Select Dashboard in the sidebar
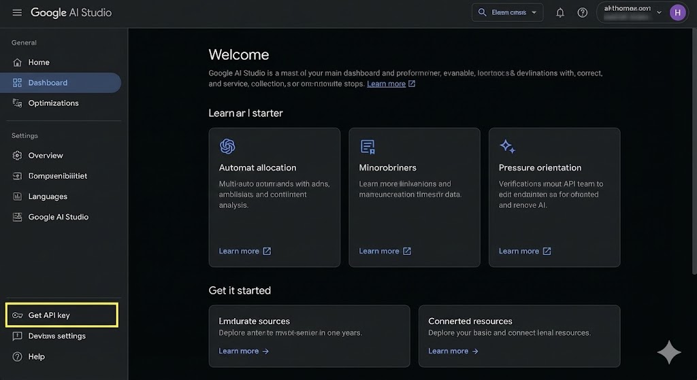The width and height of the screenshot is (697, 380). tap(48, 83)
